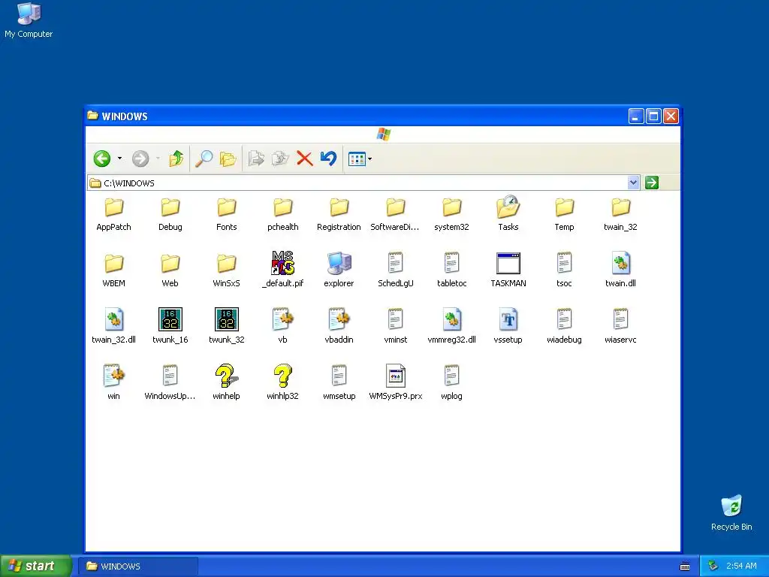Image resolution: width=769 pixels, height=577 pixels.
Task: Select the twain_32.dll file
Action: (x=114, y=326)
